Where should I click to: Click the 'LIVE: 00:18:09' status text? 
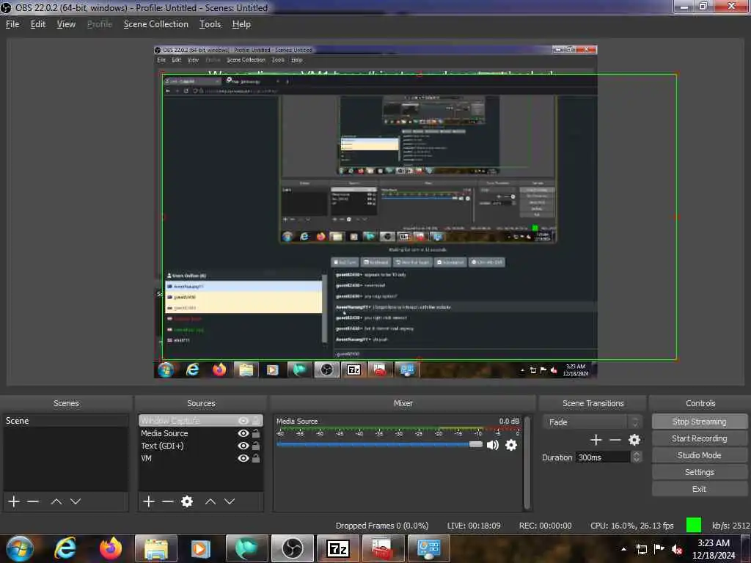click(474, 526)
